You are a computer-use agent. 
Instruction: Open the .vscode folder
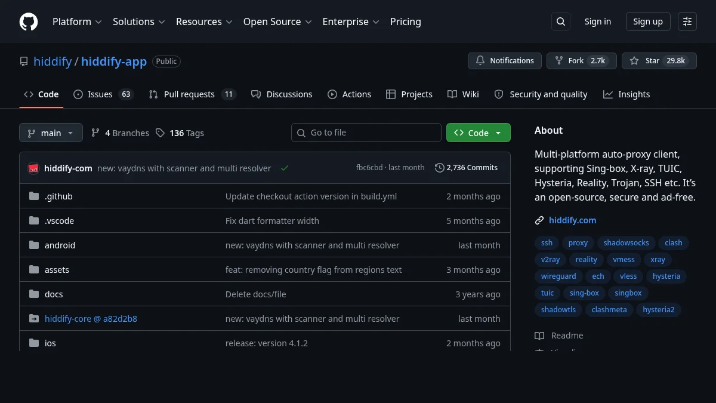tap(59, 221)
